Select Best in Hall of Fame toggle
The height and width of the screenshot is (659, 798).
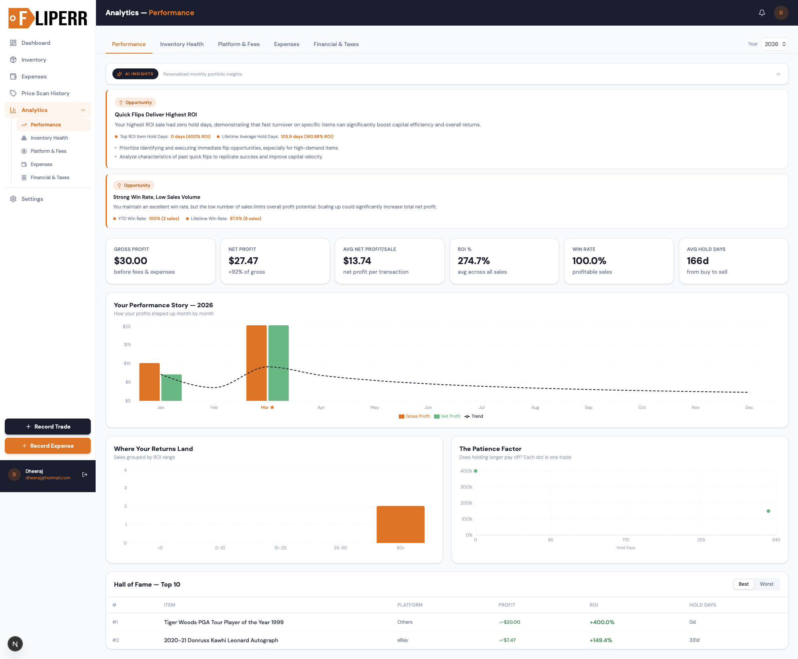[744, 584]
